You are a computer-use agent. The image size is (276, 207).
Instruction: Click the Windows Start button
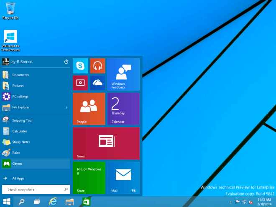[7, 202]
